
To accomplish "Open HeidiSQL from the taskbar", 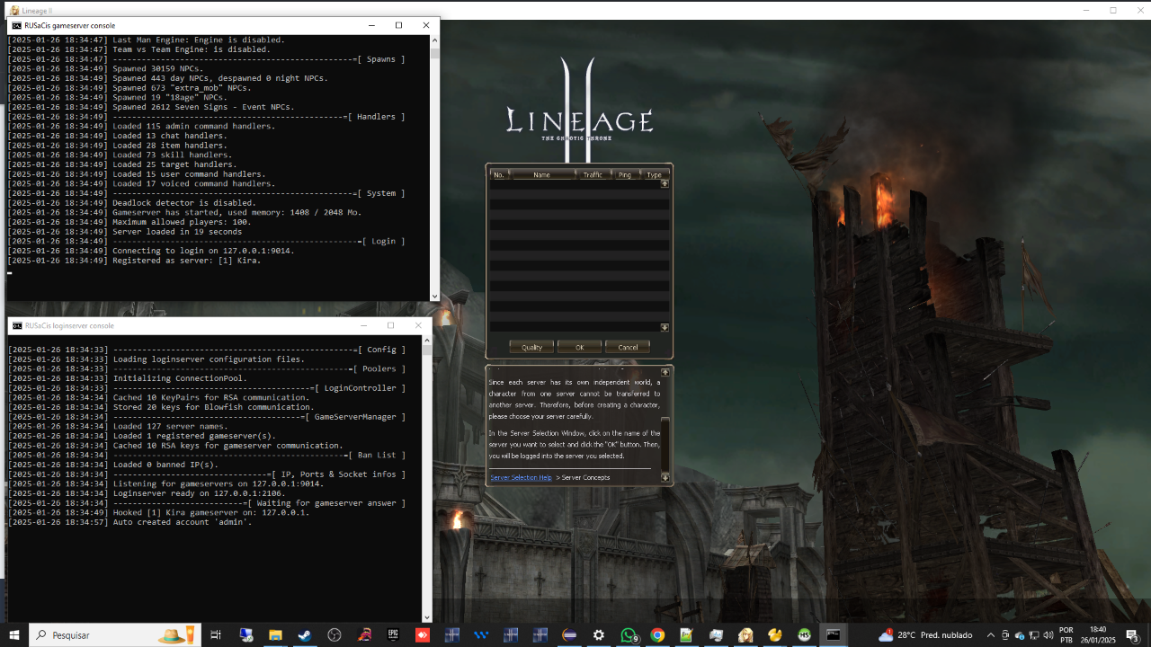I will tap(803, 635).
